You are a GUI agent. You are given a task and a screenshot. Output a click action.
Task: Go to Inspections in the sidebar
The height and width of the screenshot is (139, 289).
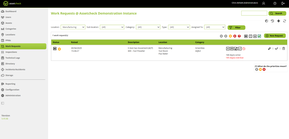11,52
